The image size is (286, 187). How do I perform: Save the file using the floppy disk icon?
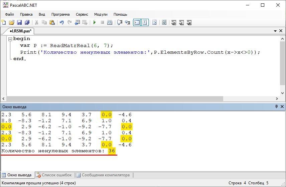(x=19, y=23)
